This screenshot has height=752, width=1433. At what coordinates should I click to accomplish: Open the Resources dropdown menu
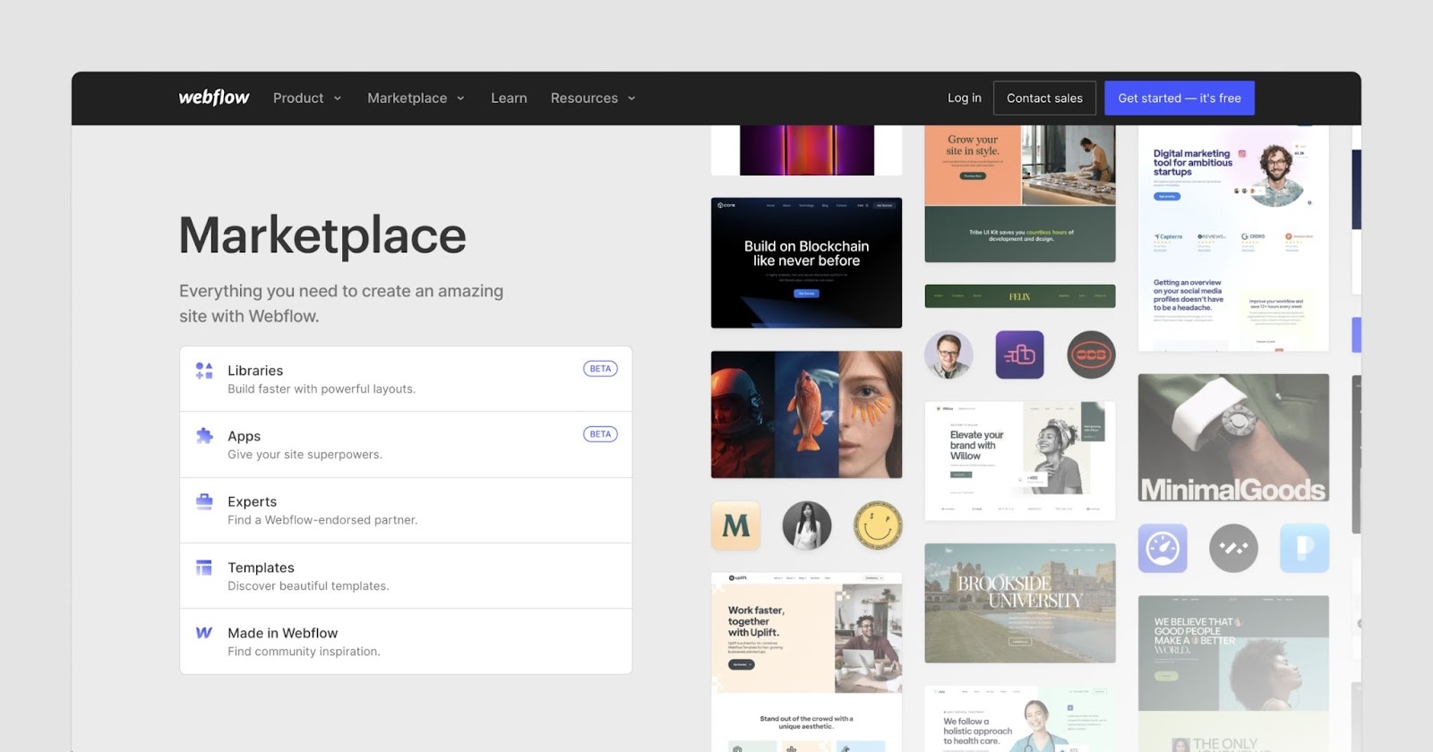[593, 98]
